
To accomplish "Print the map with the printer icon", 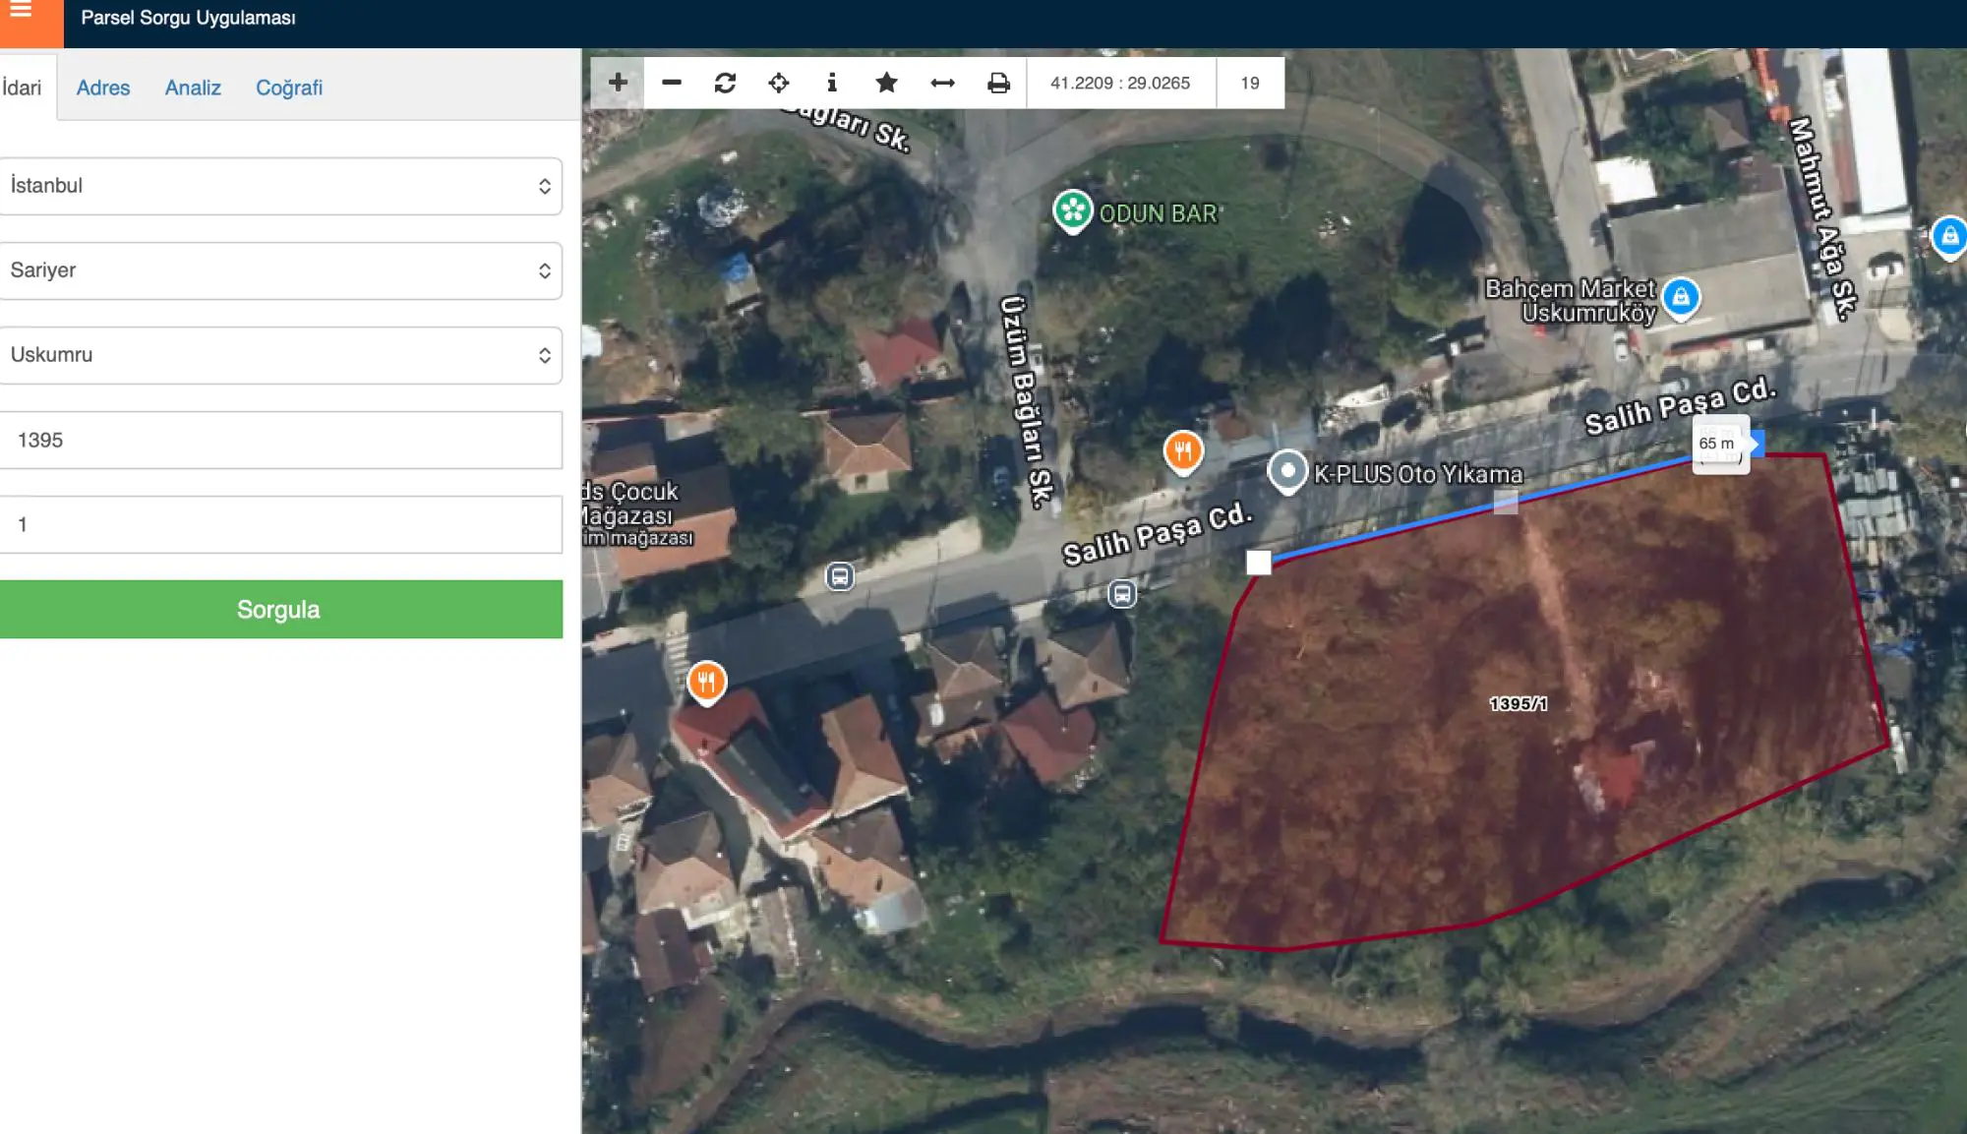I will 998,83.
